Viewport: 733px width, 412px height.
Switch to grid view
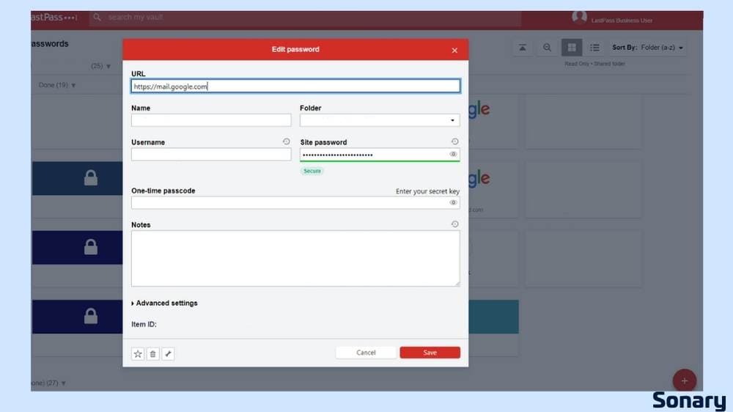[571, 48]
